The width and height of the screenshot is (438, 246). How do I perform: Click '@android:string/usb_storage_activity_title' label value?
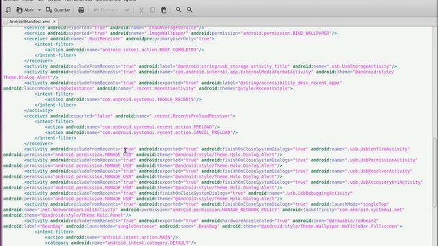coord(233,66)
